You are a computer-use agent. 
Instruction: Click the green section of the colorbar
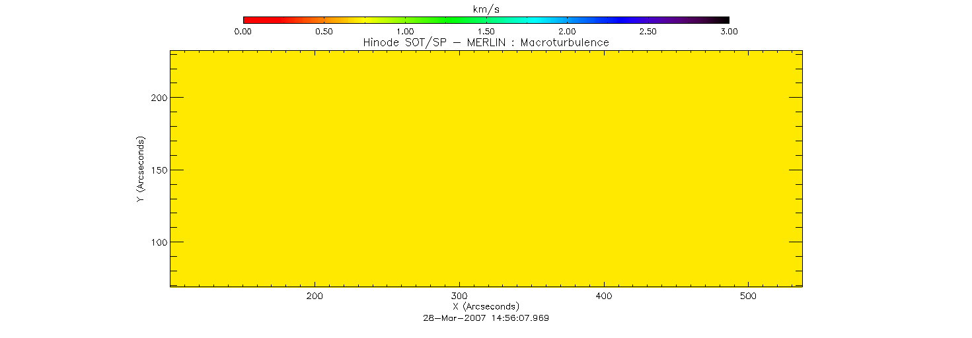click(x=423, y=20)
